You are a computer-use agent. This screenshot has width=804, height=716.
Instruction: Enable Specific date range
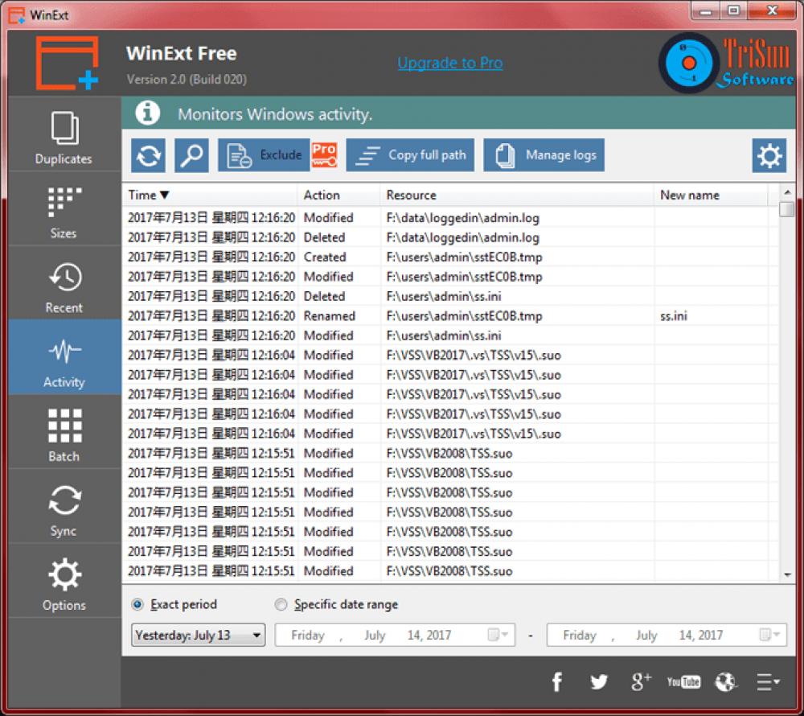(281, 604)
